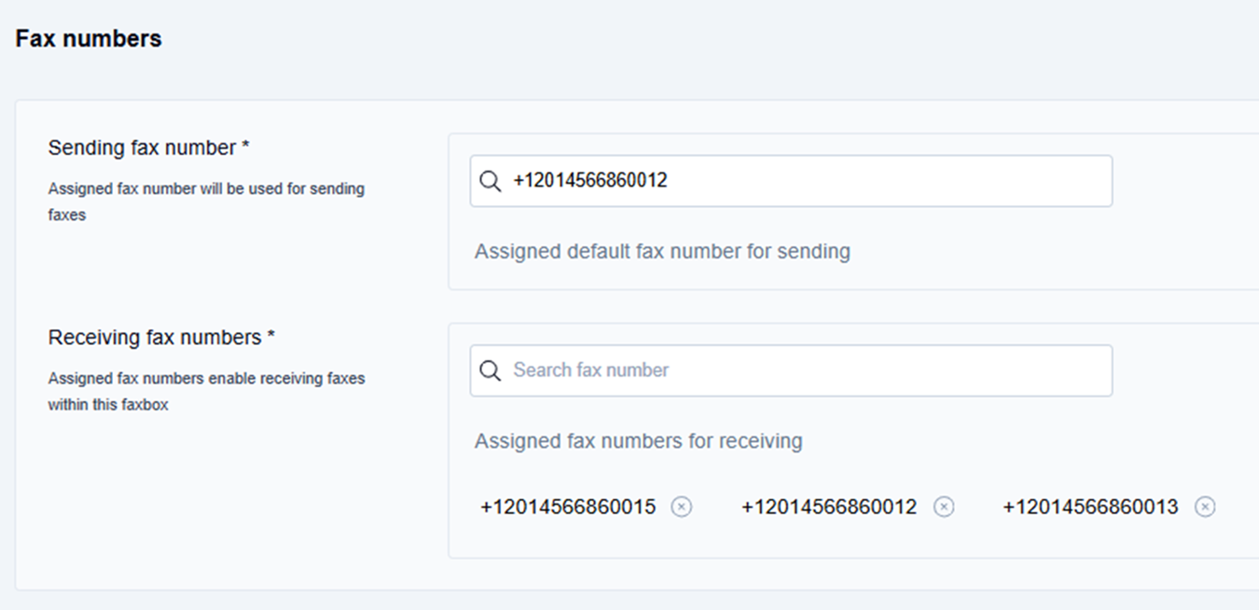This screenshot has height=610, width=1259.
Task: Click 'Assigned fax numbers for receiving' text
Action: (x=638, y=440)
